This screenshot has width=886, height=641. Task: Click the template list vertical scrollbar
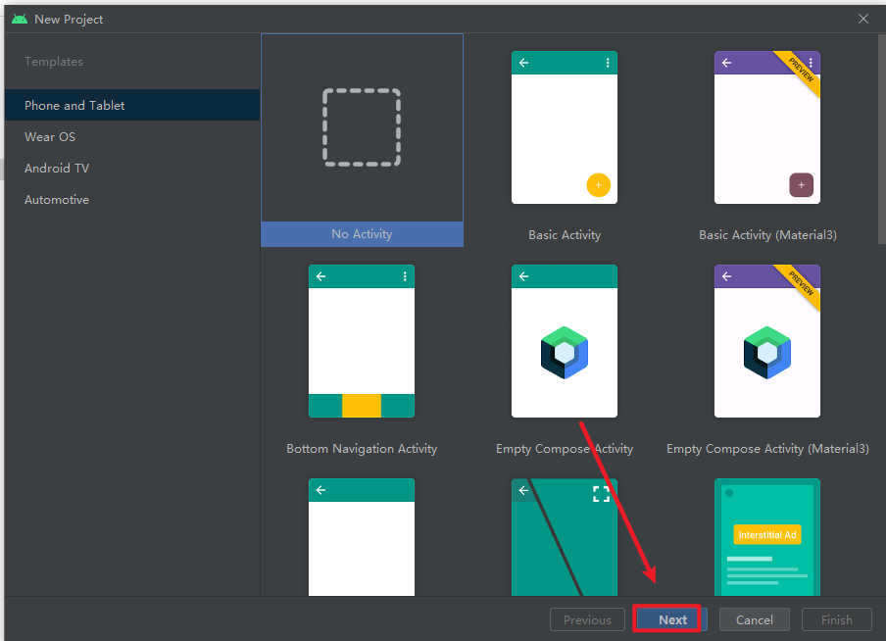(x=881, y=138)
